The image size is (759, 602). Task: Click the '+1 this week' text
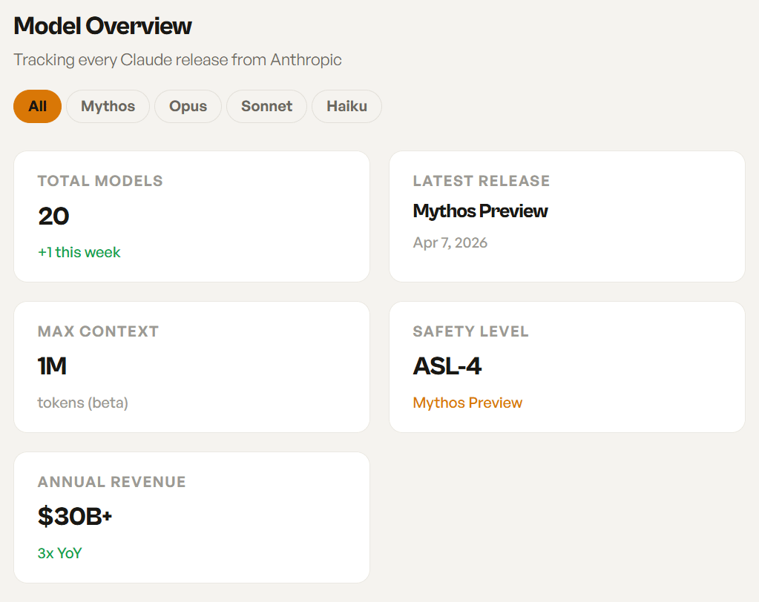(x=79, y=252)
